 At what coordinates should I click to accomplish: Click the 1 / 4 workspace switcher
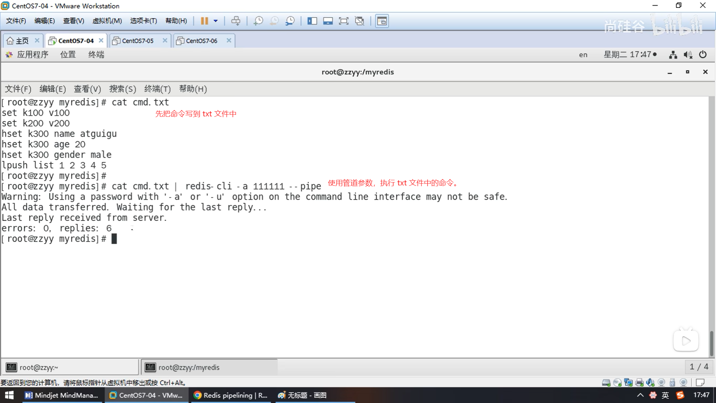click(698, 367)
